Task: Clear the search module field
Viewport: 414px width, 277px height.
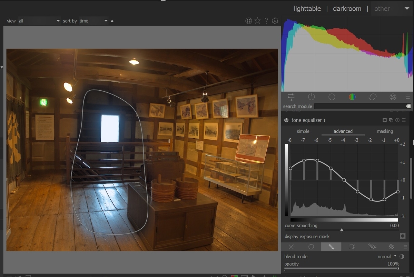Action: (x=408, y=106)
